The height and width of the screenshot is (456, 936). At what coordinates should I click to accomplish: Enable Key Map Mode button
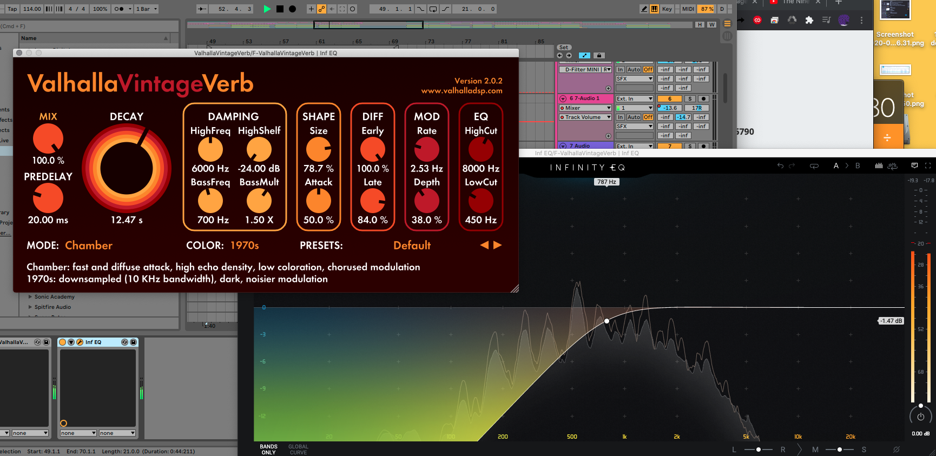click(x=667, y=9)
